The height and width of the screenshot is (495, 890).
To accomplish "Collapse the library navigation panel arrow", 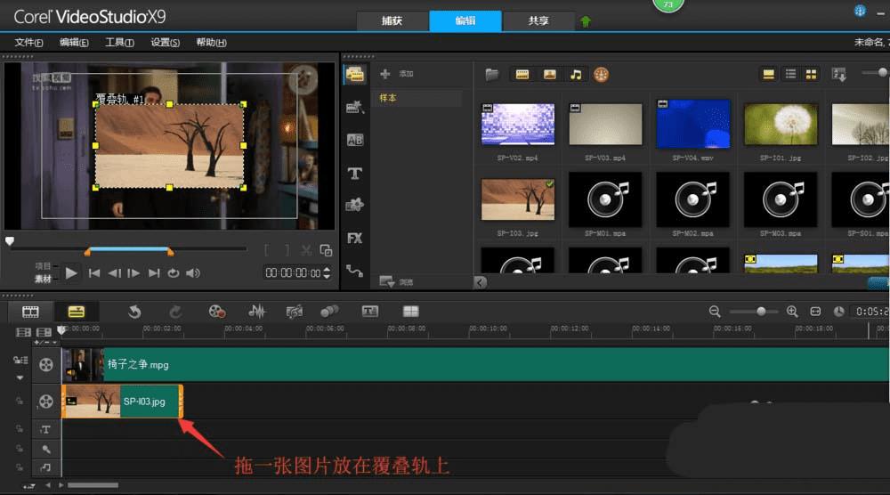I will pos(481,282).
